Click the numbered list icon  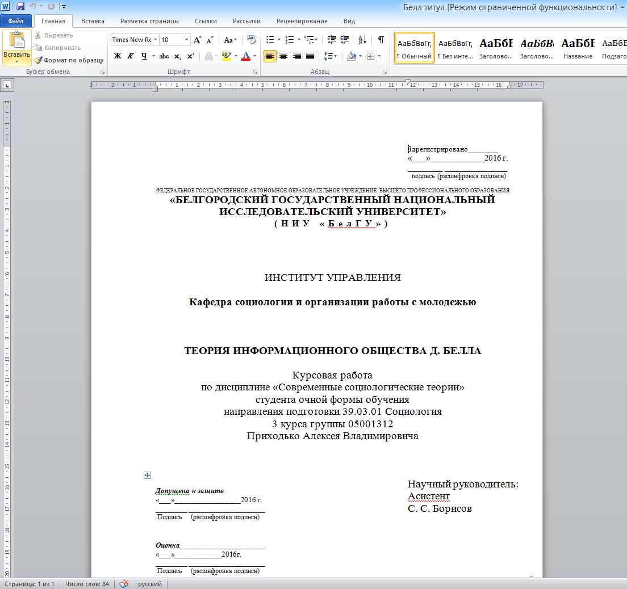click(290, 40)
